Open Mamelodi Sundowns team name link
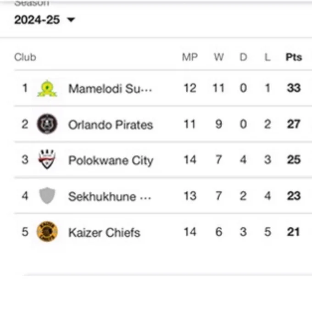The width and height of the screenshot is (312, 312). (x=110, y=88)
